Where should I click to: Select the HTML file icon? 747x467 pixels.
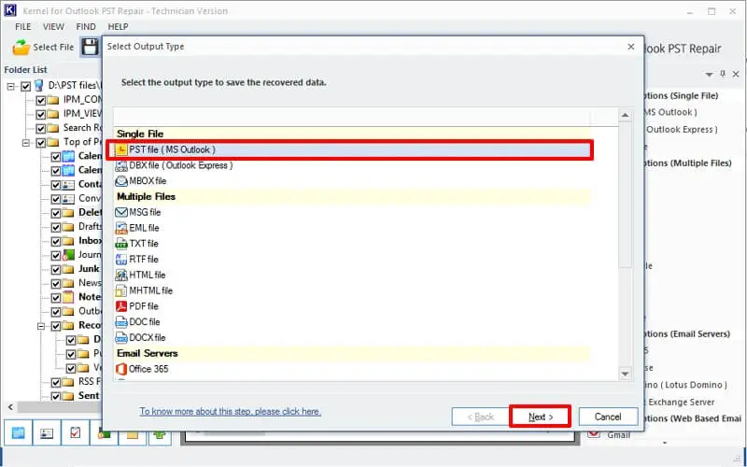[121, 275]
